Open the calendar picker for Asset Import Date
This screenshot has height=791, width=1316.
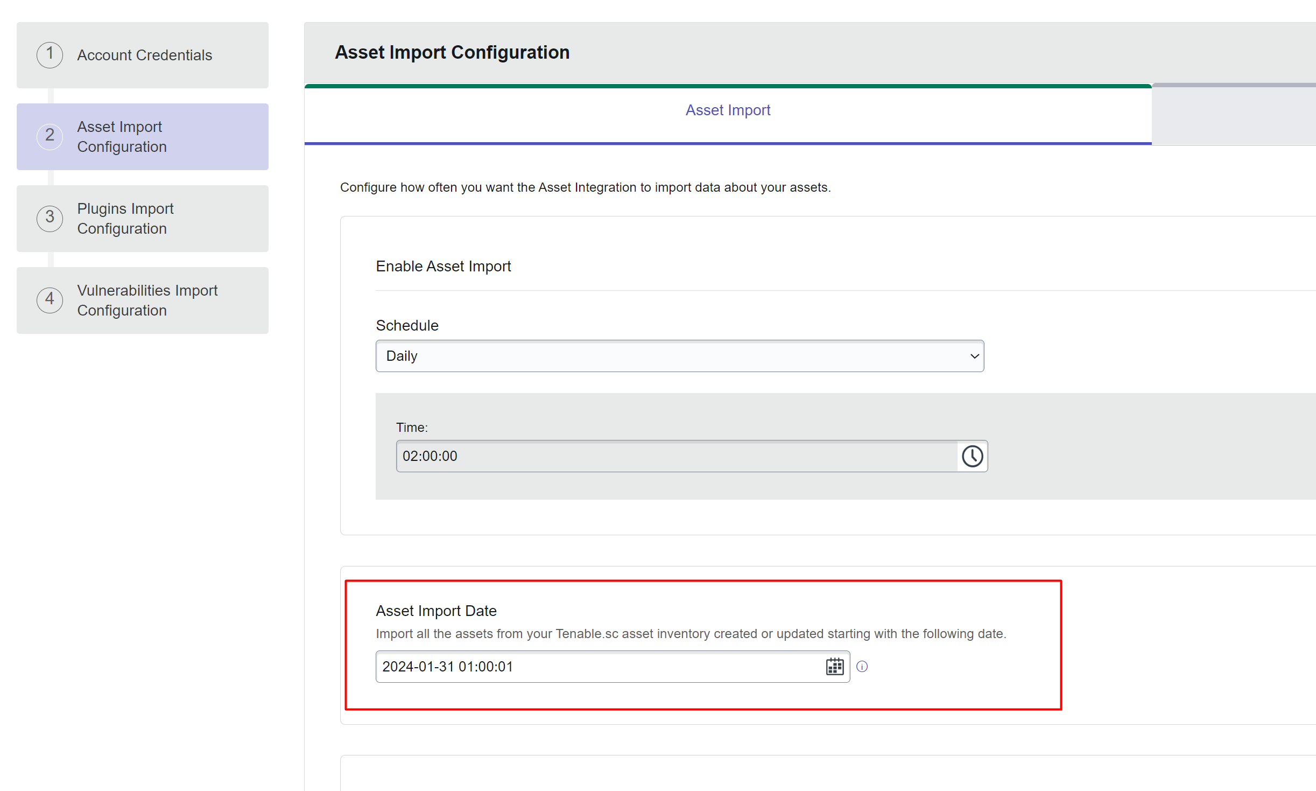click(x=834, y=667)
